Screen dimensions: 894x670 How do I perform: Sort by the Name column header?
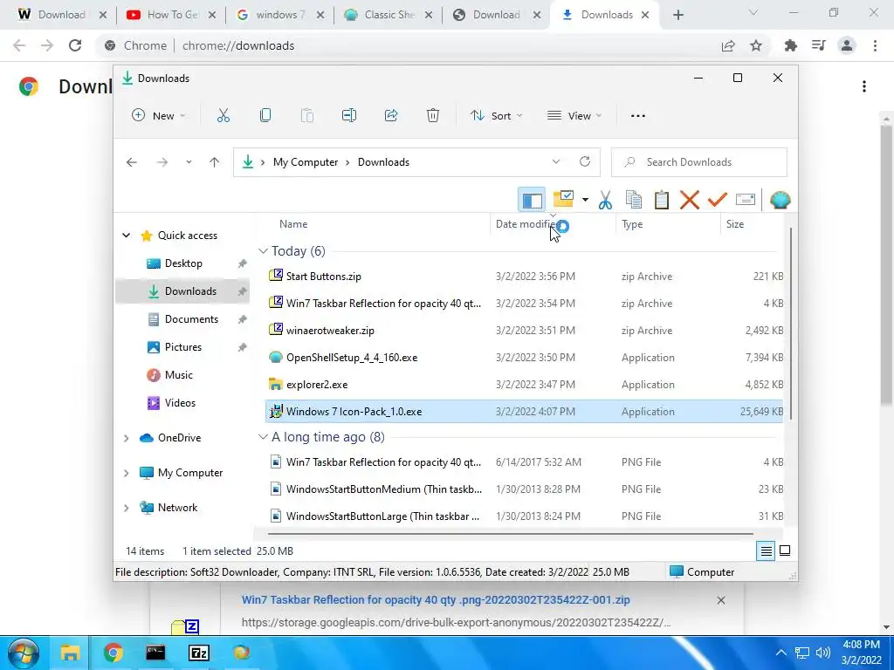(x=293, y=224)
